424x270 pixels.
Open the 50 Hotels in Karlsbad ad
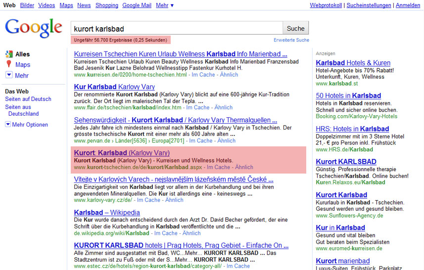click(x=348, y=95)
